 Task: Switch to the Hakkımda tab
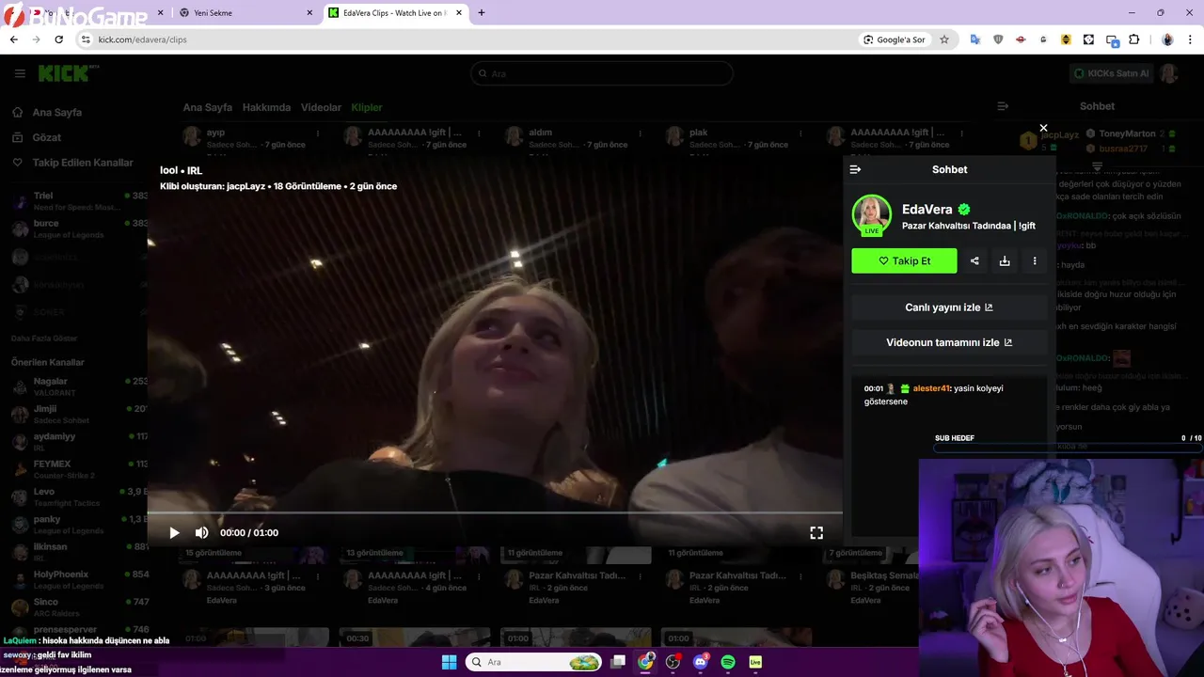[266, 107]
